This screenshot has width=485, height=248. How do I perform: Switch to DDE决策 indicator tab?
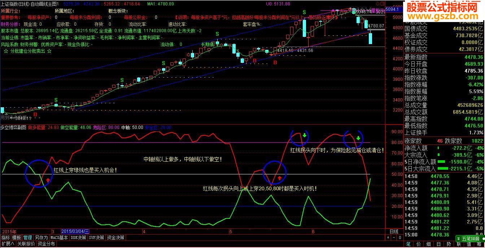point(78,238)
